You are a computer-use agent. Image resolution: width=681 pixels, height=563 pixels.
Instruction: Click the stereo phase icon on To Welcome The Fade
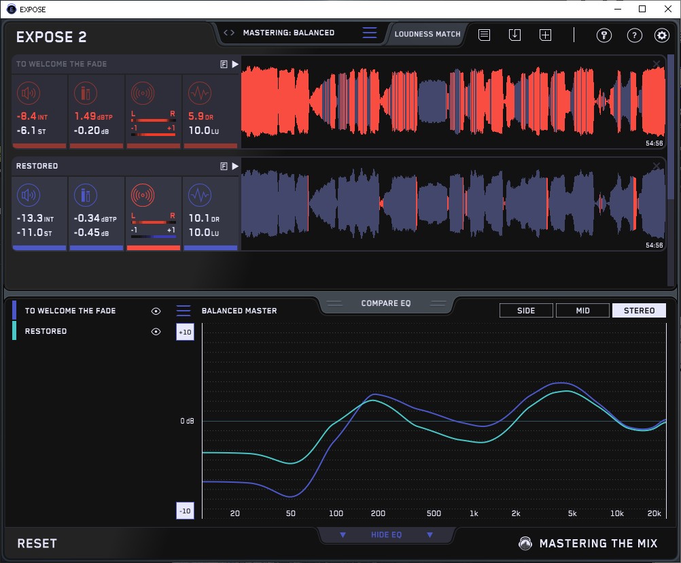tap(143, 93)
